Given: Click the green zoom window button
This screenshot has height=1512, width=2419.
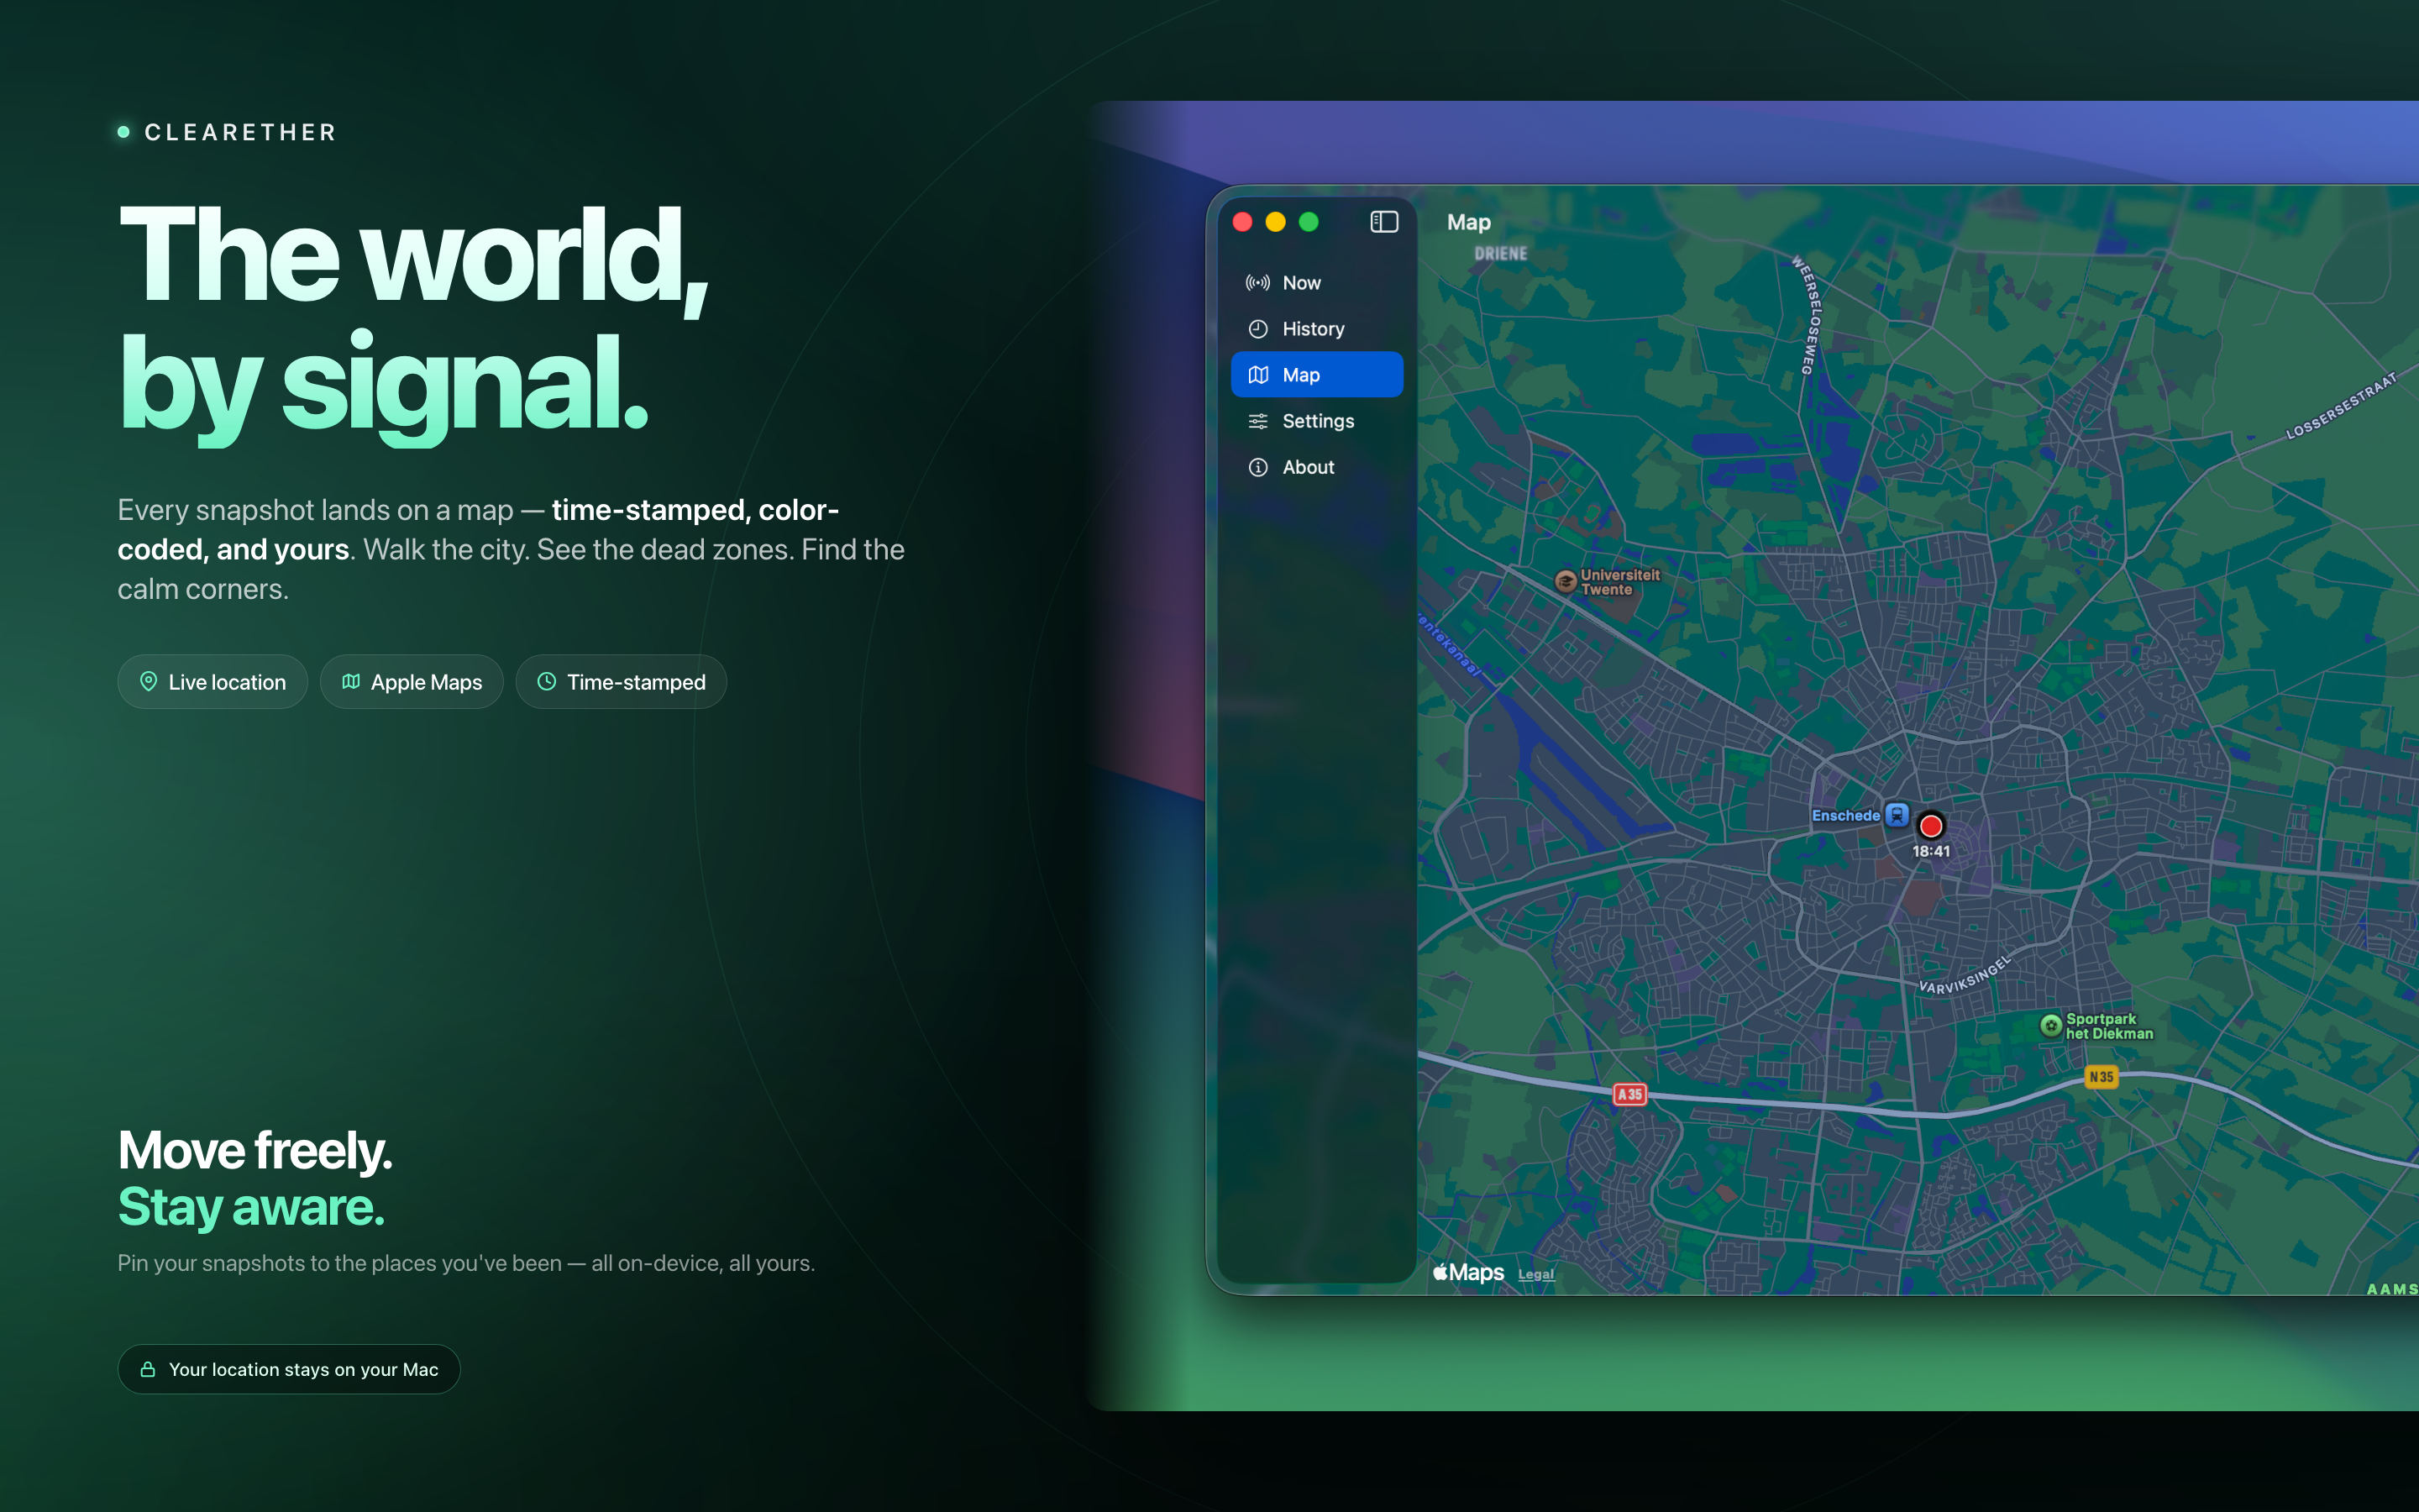Looking at the screenshot, I should click(1309, 222).
